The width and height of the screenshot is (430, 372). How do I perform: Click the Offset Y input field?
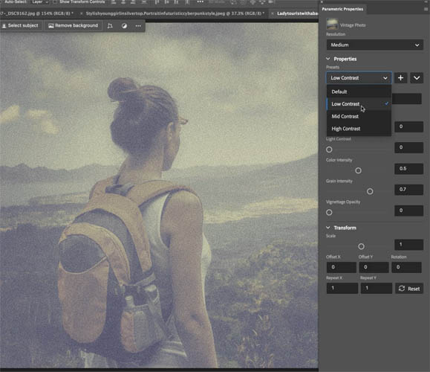coord(374,267)
